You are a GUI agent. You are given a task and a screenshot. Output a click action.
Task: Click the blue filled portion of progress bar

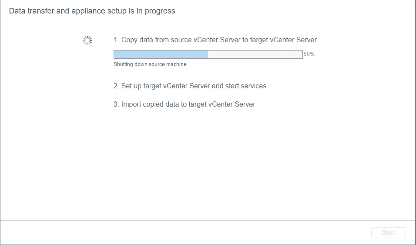(161, 54)
